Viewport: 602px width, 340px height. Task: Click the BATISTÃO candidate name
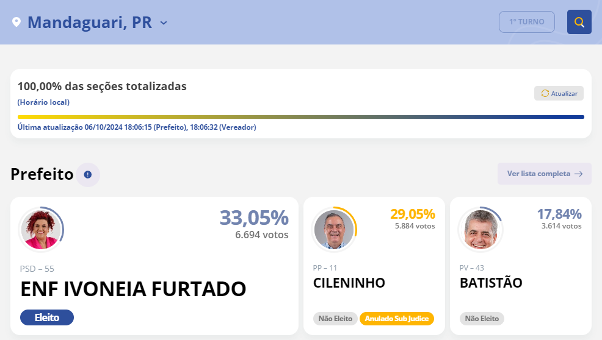pyautogui.click(x=491, y=283)
